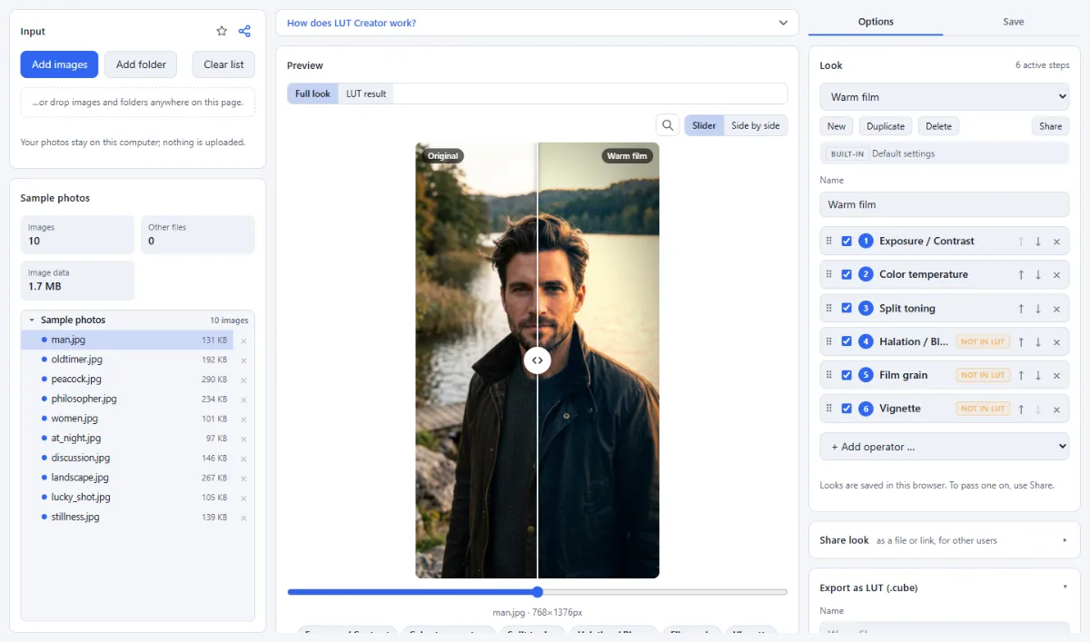Viewport: 1090px width, 642px height.
Task: Move Split toning step down
Action: pyautogui.click(x=1038, y=309)
